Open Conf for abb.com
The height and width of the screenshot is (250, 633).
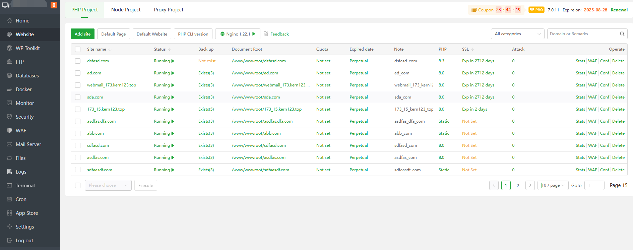coord(605,133)
